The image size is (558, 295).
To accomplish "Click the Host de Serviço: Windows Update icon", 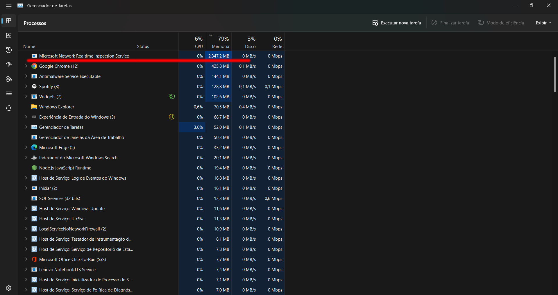I will point(34,209).
